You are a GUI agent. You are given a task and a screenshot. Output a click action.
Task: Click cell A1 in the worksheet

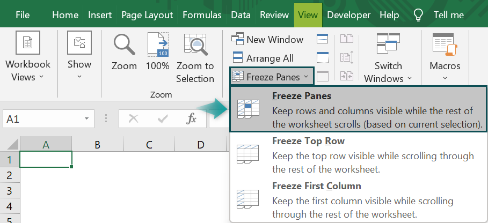tap(46, 159)
